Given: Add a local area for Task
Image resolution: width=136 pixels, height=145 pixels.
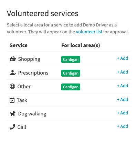Looking at the screenshot, I should tap(123, 99).
